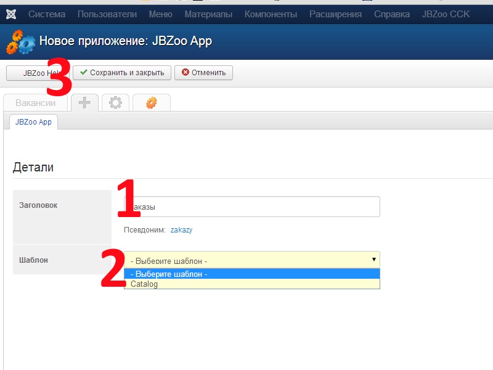Open the Справка menu
This screenshot has width=493, height=370.
coord(392,14)
